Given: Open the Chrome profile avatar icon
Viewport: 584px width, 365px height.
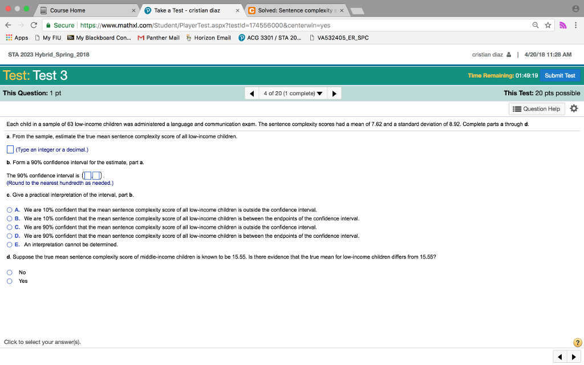Looking at the screenshot, I should point(575,9).
